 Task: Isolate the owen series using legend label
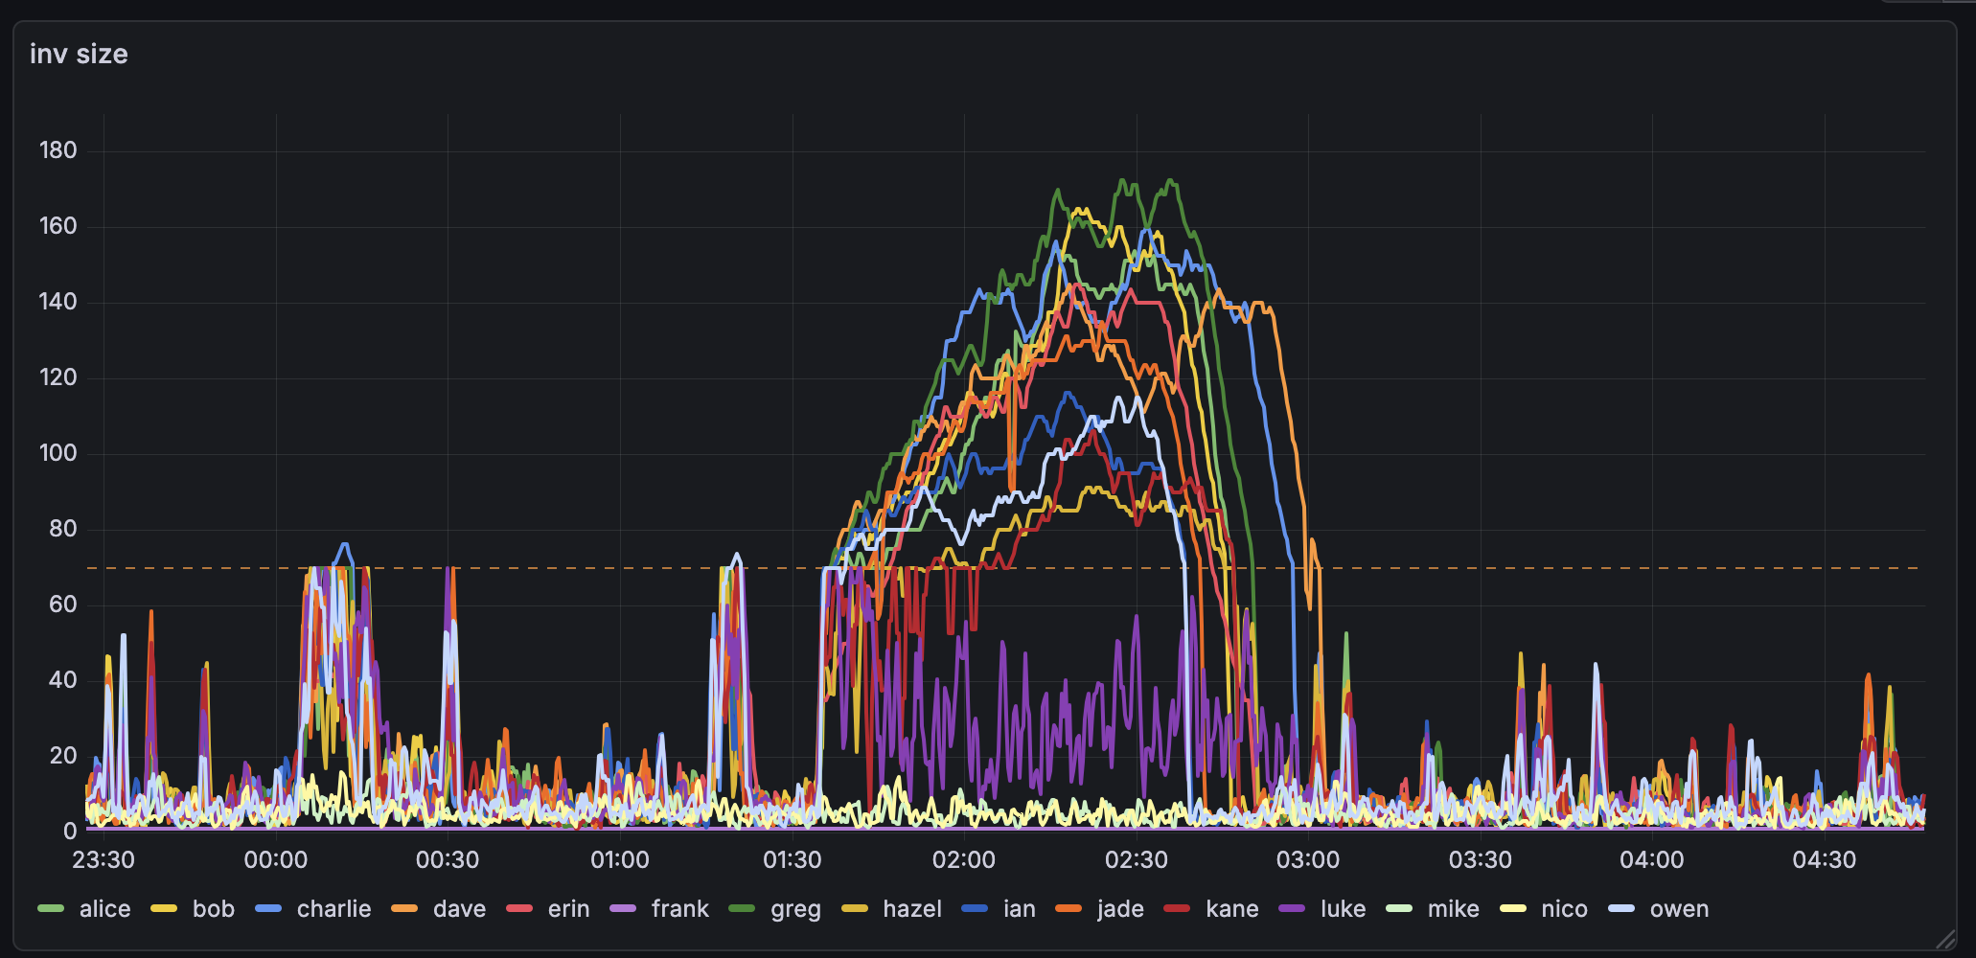(1679, 909)
